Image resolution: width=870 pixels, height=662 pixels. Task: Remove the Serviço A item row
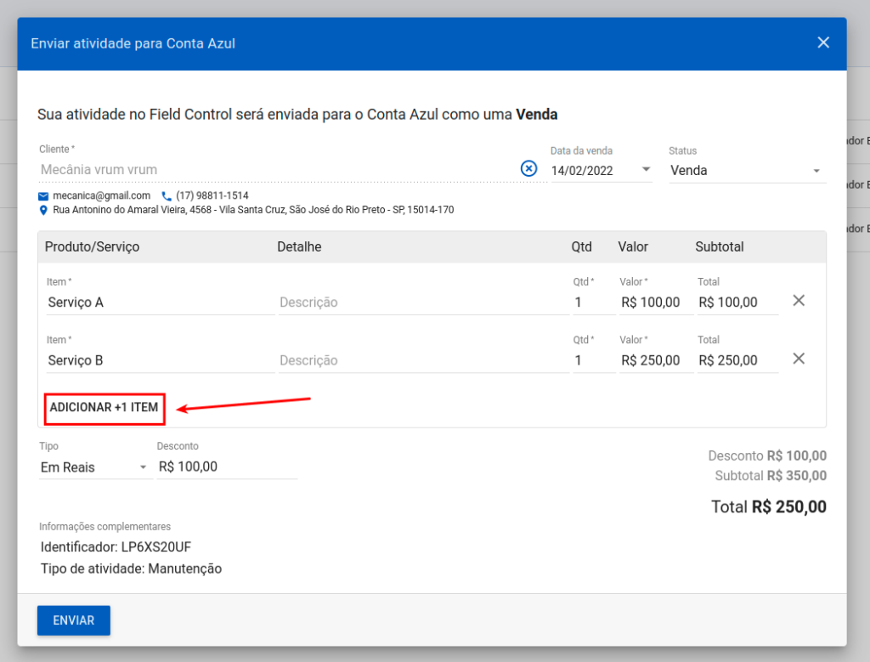pos(799,301)
